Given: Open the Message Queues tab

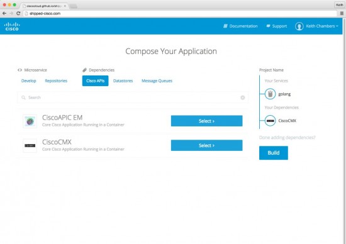Looking at the screenshot, I should [x=157, y=80].
